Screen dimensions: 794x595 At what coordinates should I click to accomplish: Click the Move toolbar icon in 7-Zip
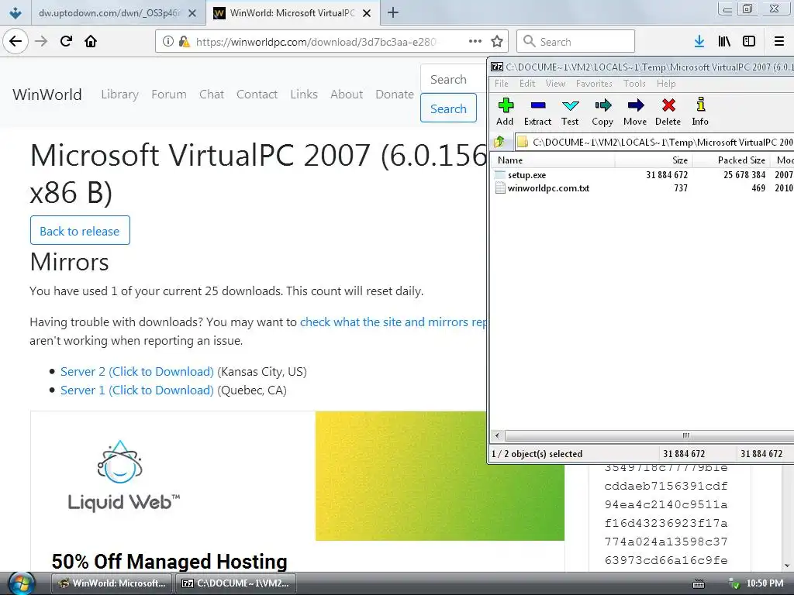(x=635, y=112)
